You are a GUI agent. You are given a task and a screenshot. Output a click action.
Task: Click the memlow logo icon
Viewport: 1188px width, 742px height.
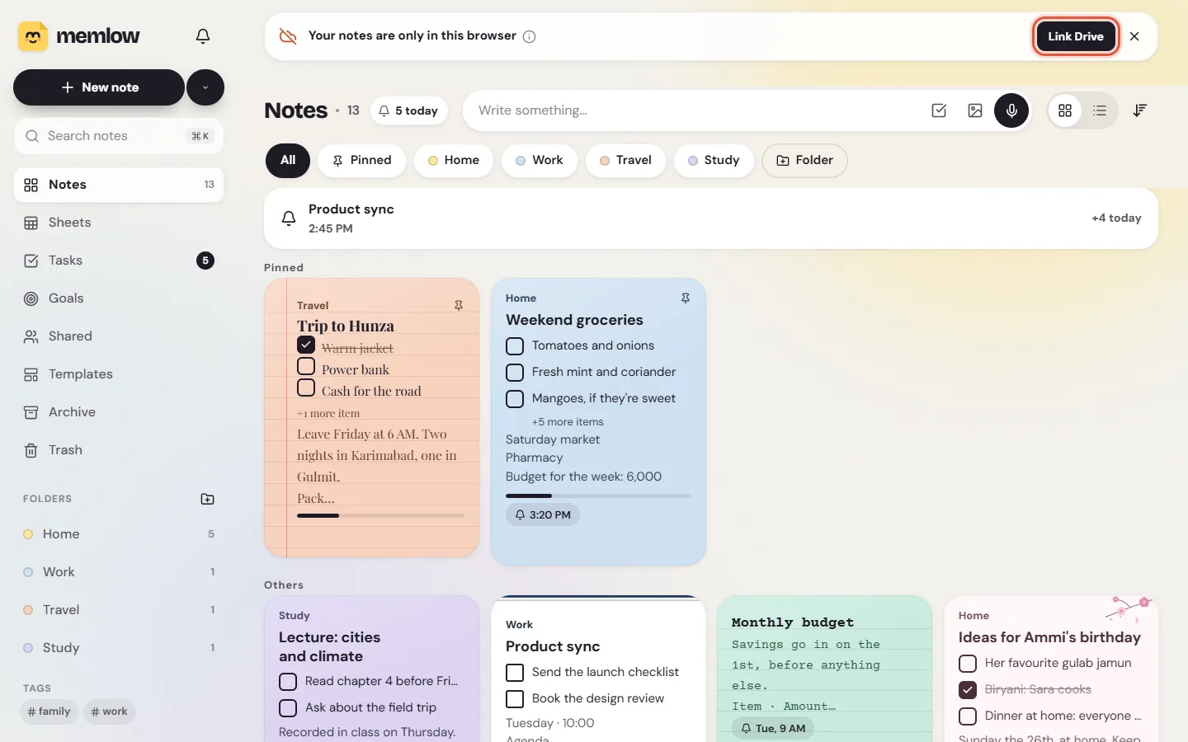(33, 36)
